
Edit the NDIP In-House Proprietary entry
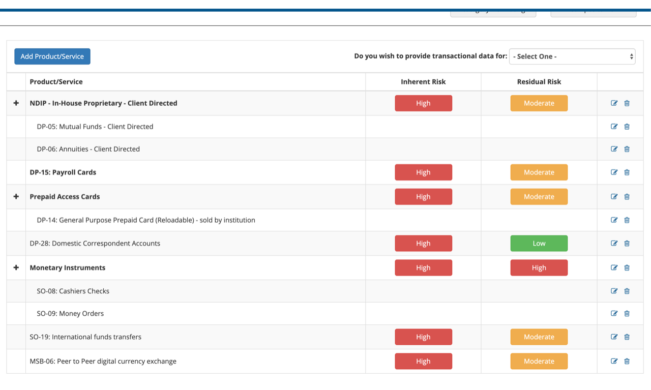point(614,103)
